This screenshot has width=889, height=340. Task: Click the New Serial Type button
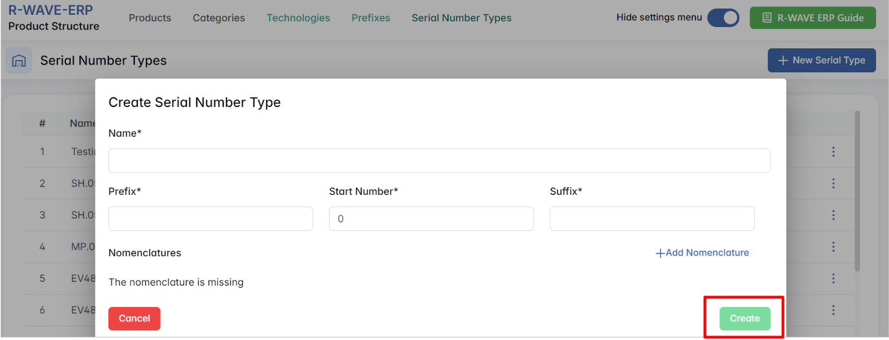tap(821, 60)
